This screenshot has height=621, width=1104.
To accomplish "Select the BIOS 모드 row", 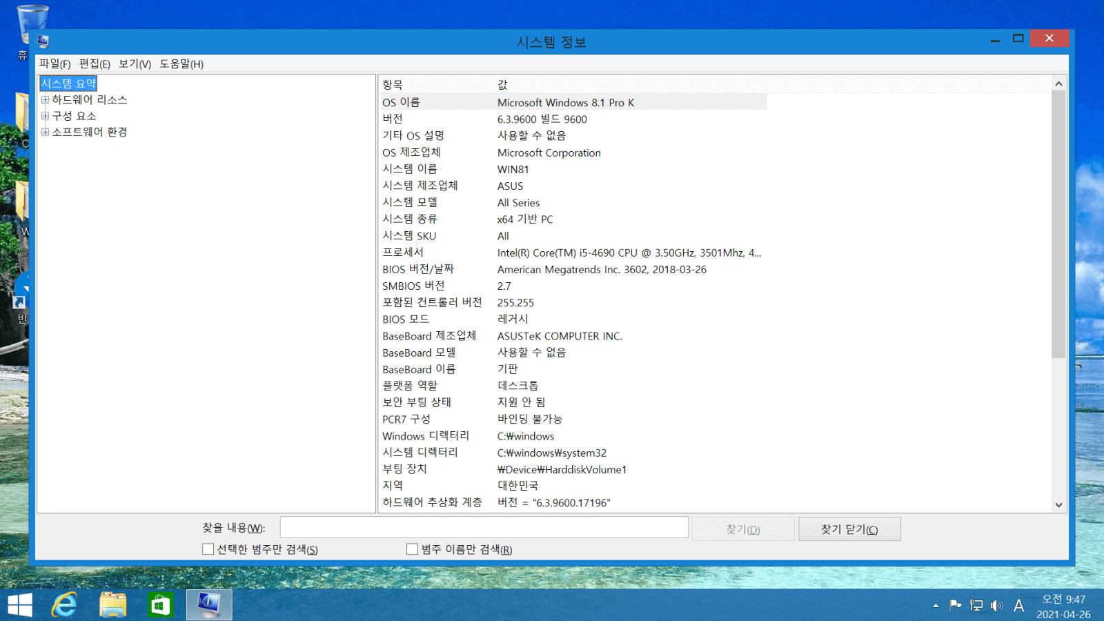I will 573,319.
